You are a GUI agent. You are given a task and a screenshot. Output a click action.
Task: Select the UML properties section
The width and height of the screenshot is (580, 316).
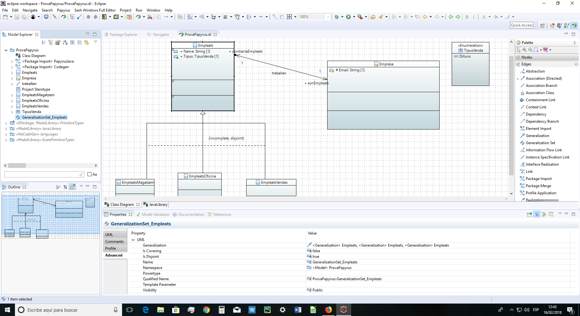(115, 235)
